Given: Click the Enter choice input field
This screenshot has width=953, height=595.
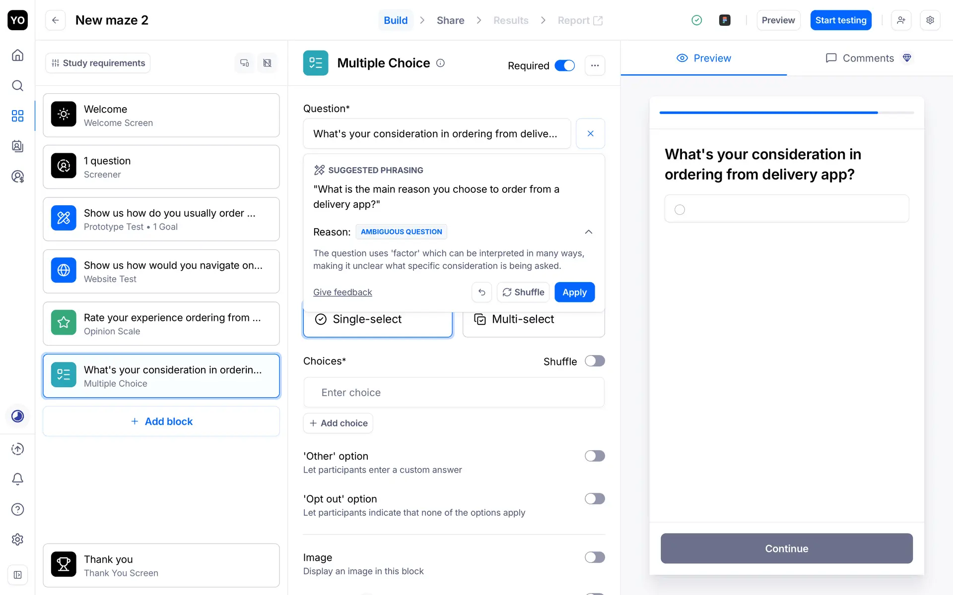Looking at the screenshot, I should pyautogui.click(x=454, y=393).
